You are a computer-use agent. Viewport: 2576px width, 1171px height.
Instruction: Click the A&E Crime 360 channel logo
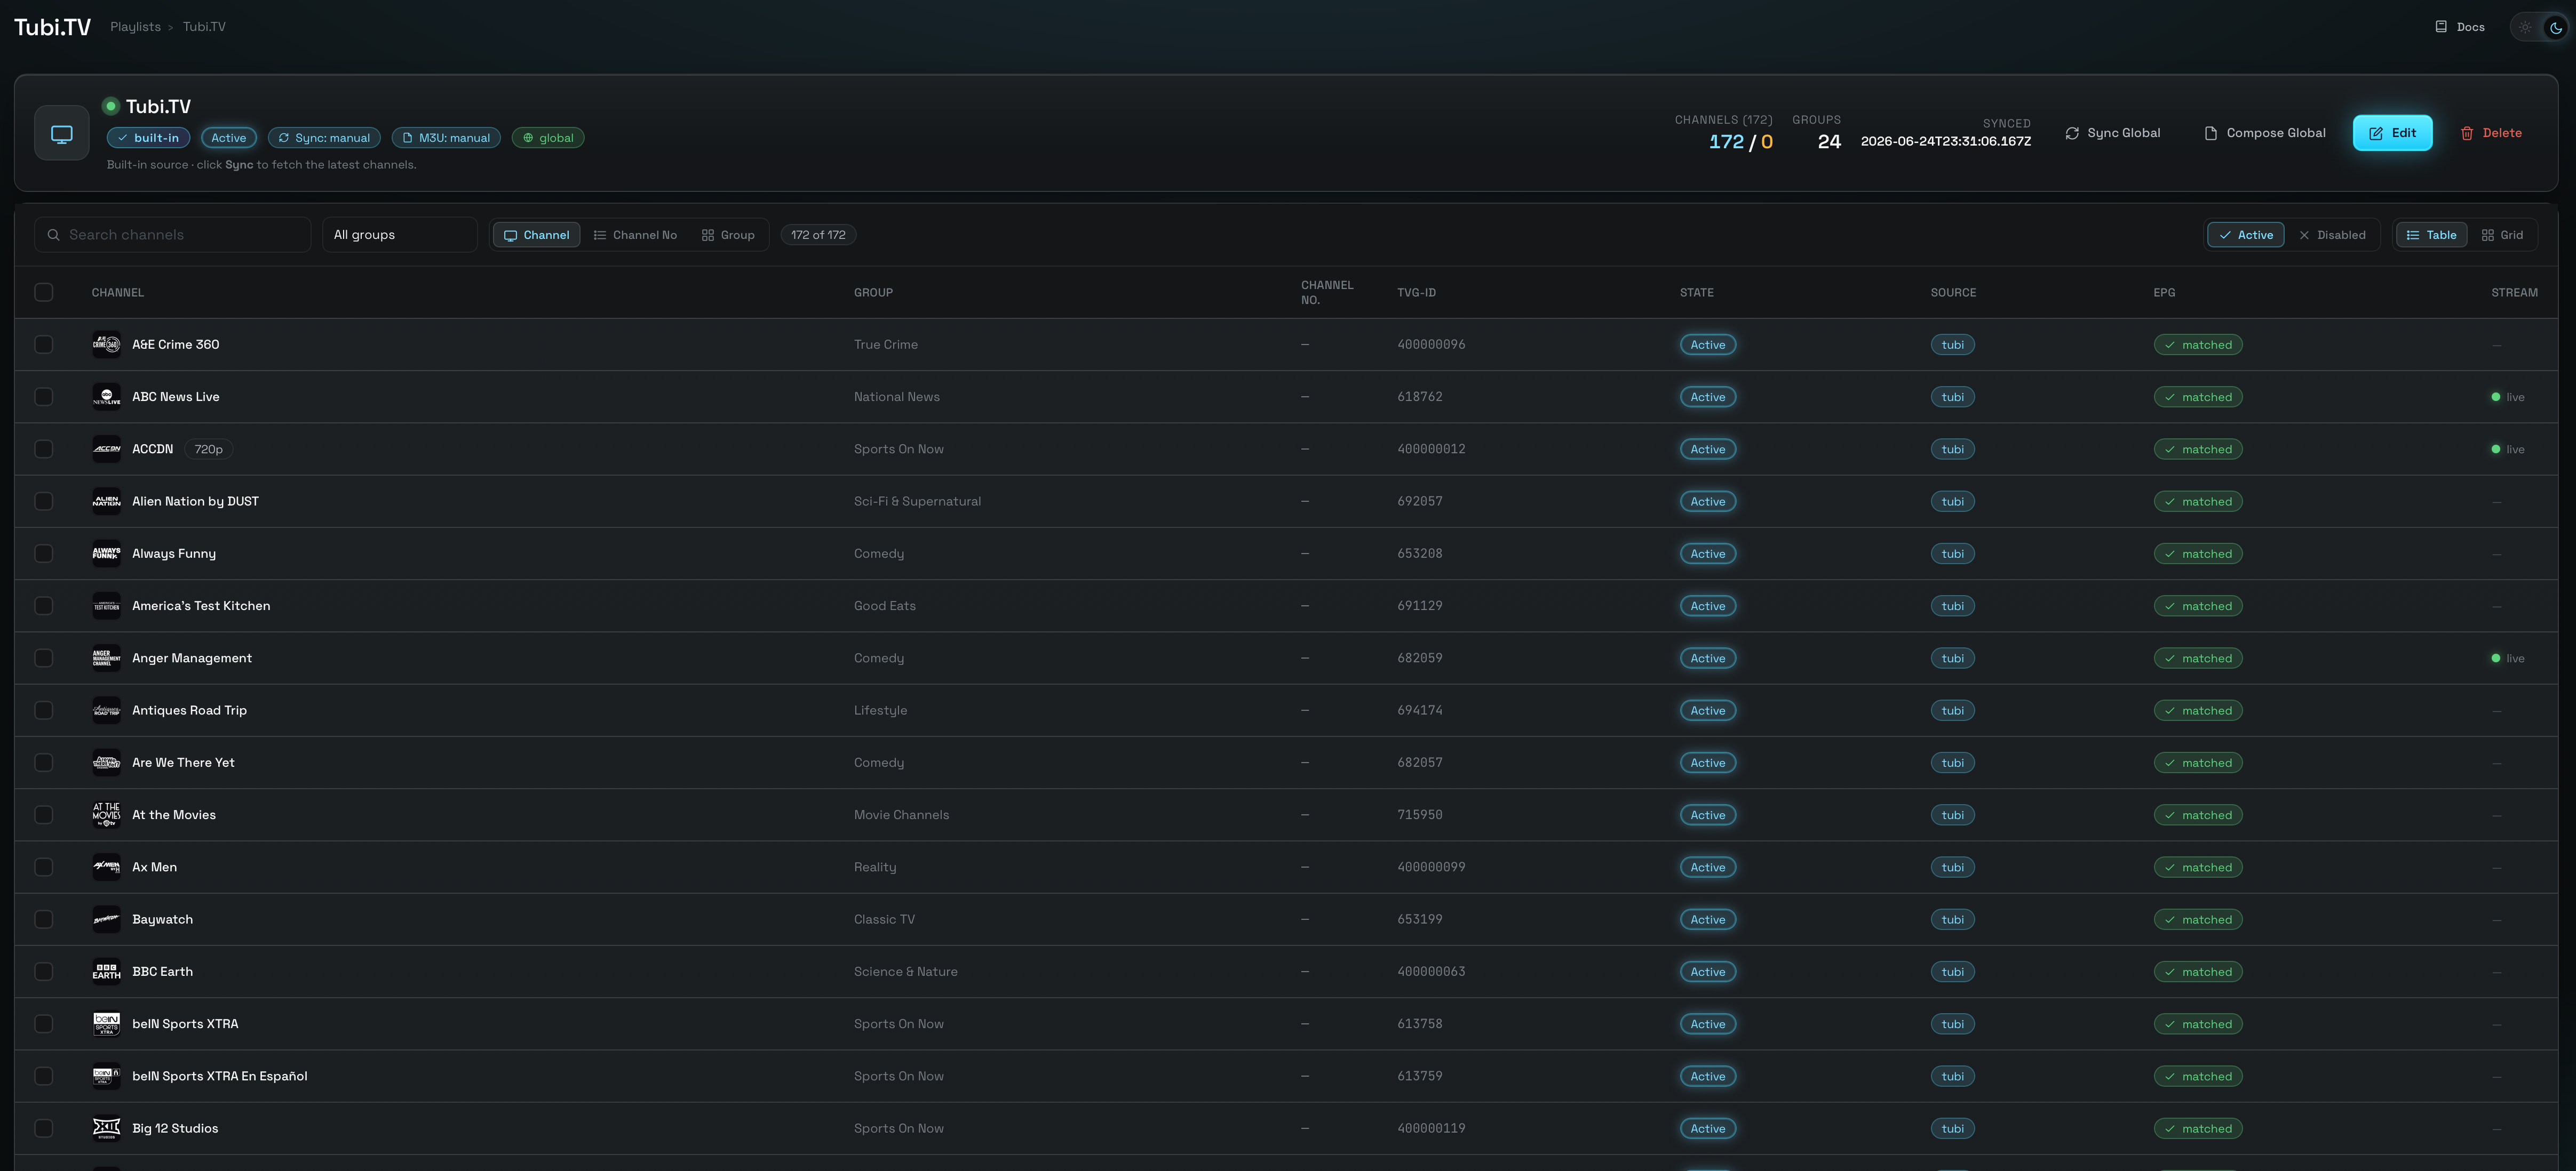106,344
